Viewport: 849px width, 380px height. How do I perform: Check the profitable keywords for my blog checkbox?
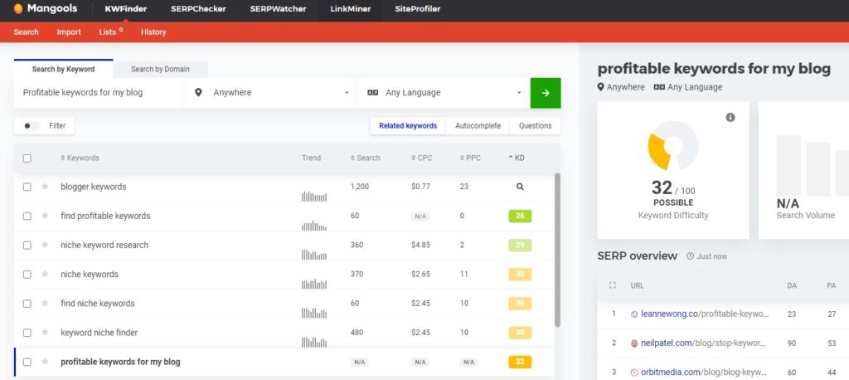coord(27,362)
